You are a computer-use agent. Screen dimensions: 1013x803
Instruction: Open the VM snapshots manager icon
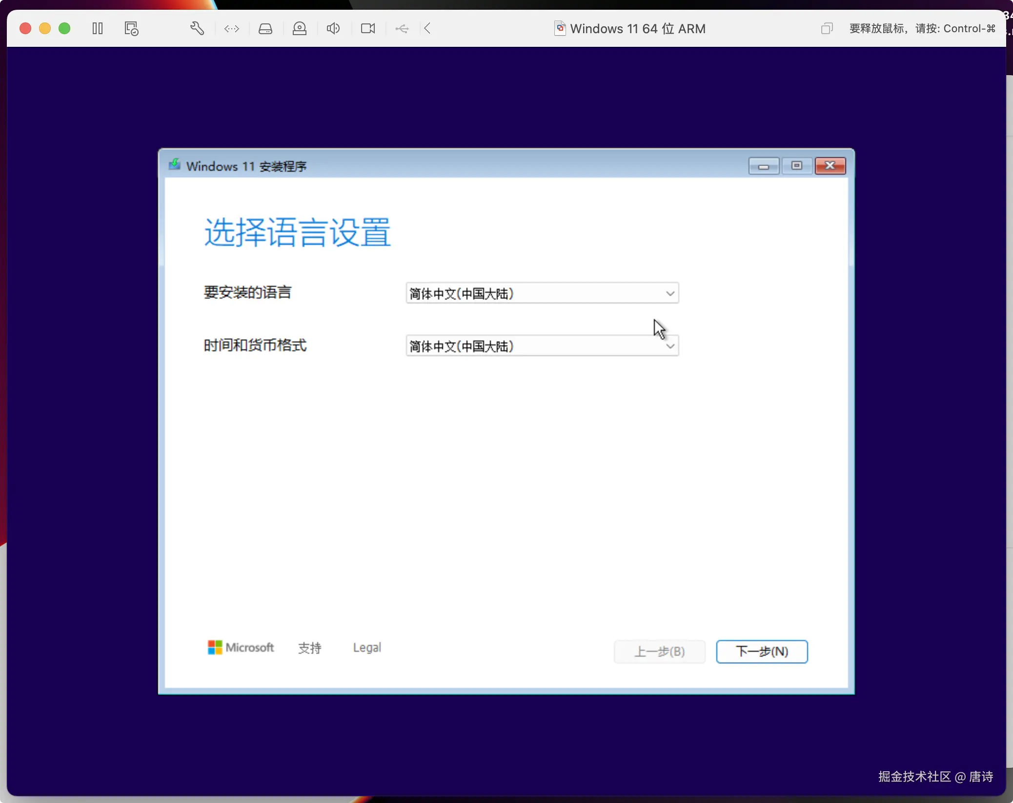[x=131, y=28]
